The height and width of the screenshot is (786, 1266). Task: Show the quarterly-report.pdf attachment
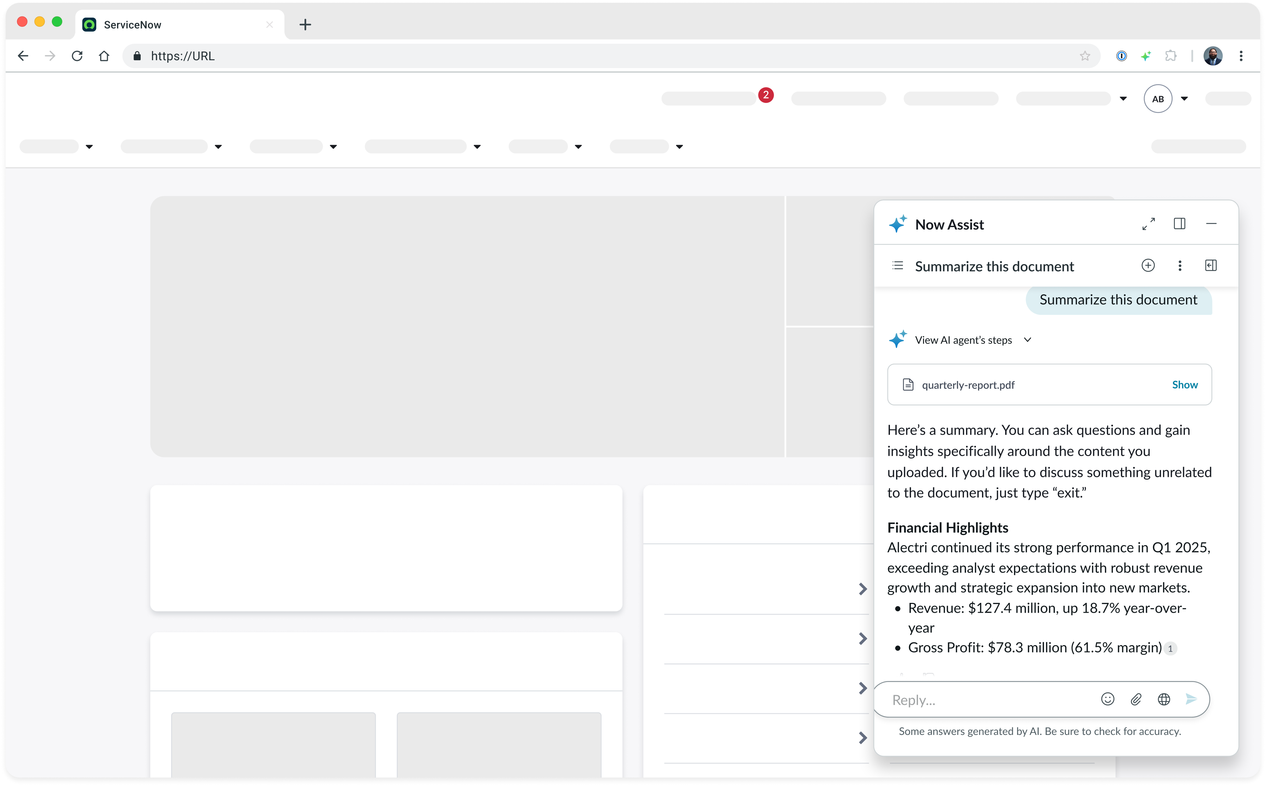(1184, 385)
